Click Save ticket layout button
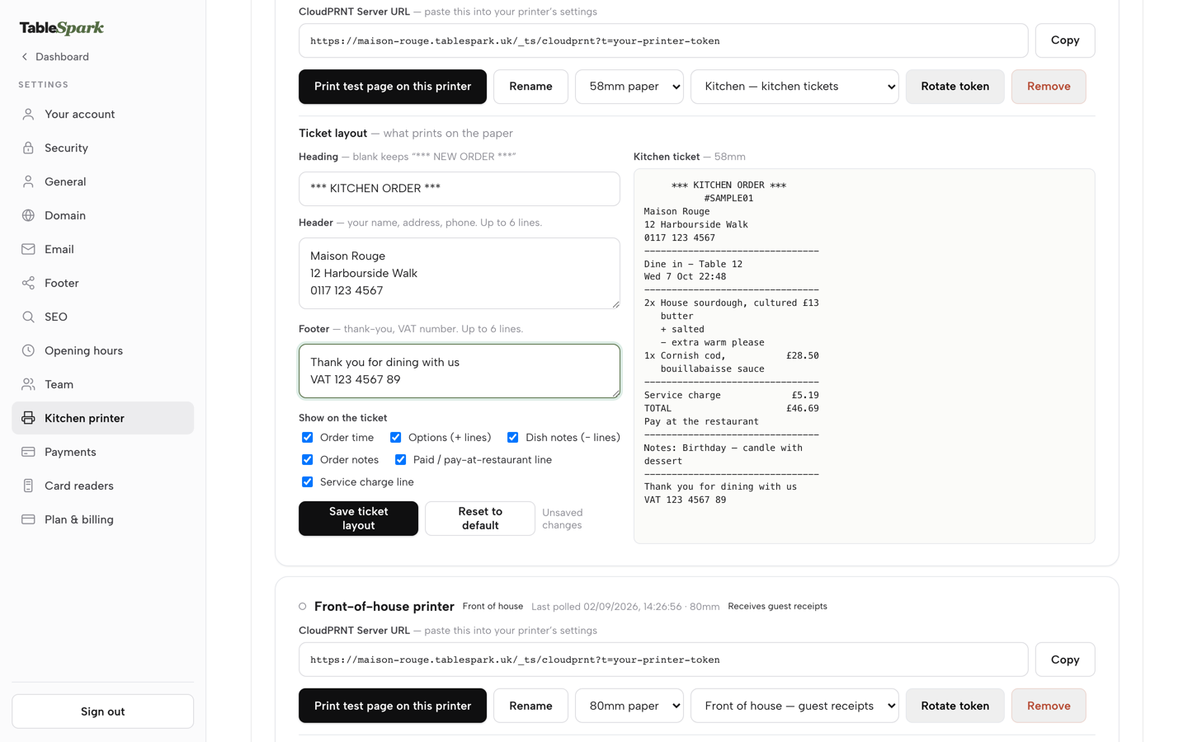1188x742 pixels. [358, 519]
